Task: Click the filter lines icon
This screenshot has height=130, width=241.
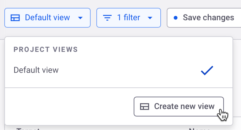Action: coord(107,18)
